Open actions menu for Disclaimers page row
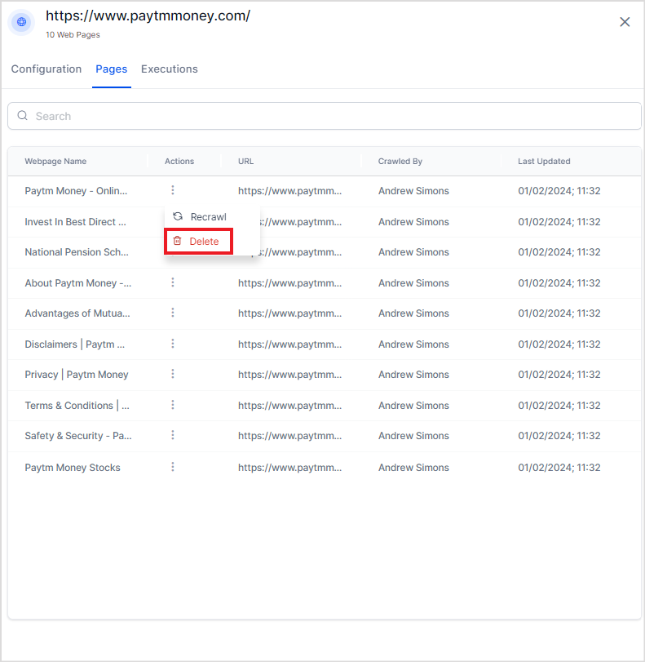Viewport: 645px width, 662px height. (173, 344)
